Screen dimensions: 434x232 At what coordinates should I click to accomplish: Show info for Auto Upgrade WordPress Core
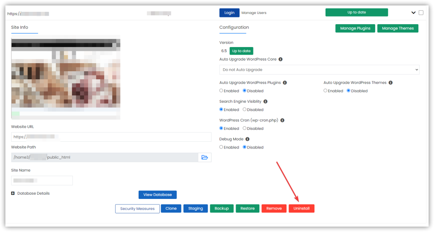click(x=281, y=59)
